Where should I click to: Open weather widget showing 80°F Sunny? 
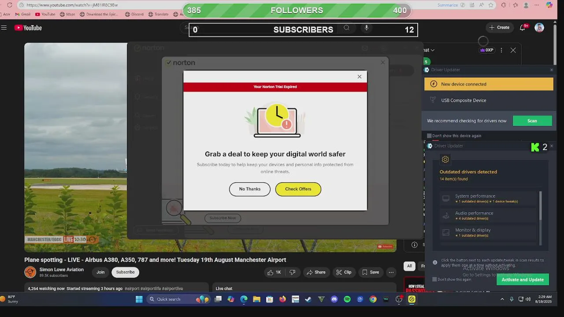10,299
